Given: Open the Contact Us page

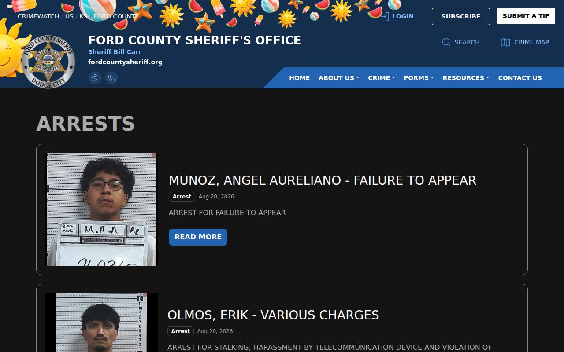Looking at the screenshot, I should tap(520, 78).
